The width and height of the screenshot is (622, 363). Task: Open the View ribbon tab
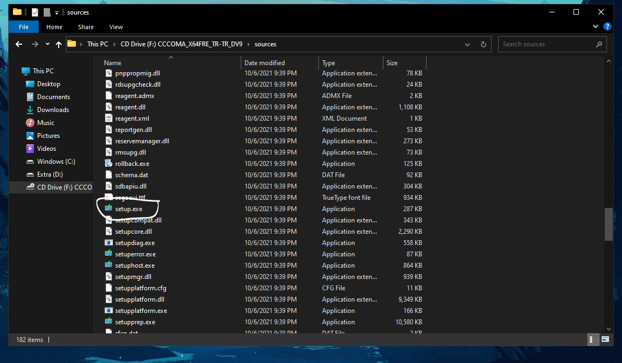(116, 27)
